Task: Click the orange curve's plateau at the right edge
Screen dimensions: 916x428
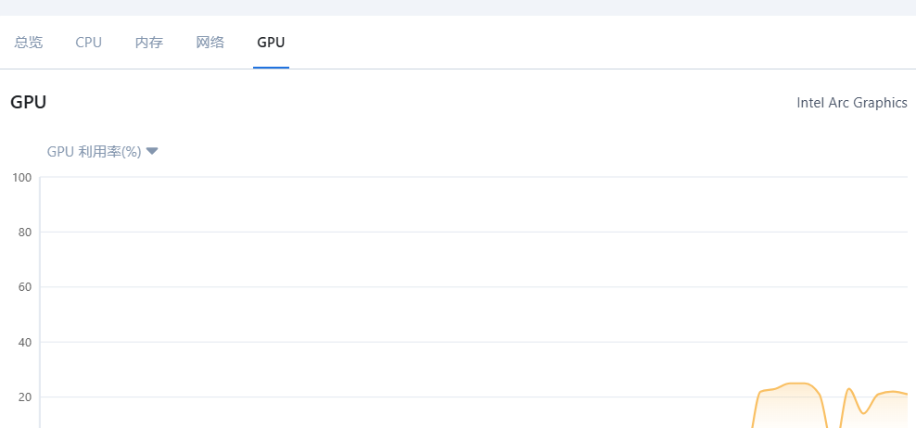Action: click(895, 392)
